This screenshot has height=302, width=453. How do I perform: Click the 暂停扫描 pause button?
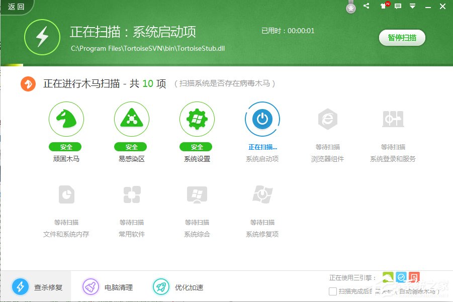pos(402,38)
